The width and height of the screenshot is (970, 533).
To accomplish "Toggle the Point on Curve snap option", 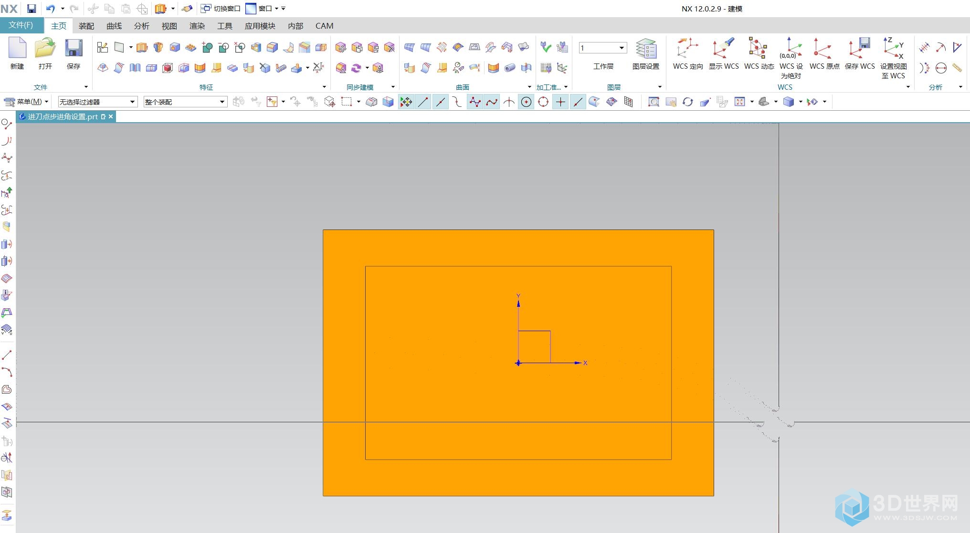I will coord(578,102).
